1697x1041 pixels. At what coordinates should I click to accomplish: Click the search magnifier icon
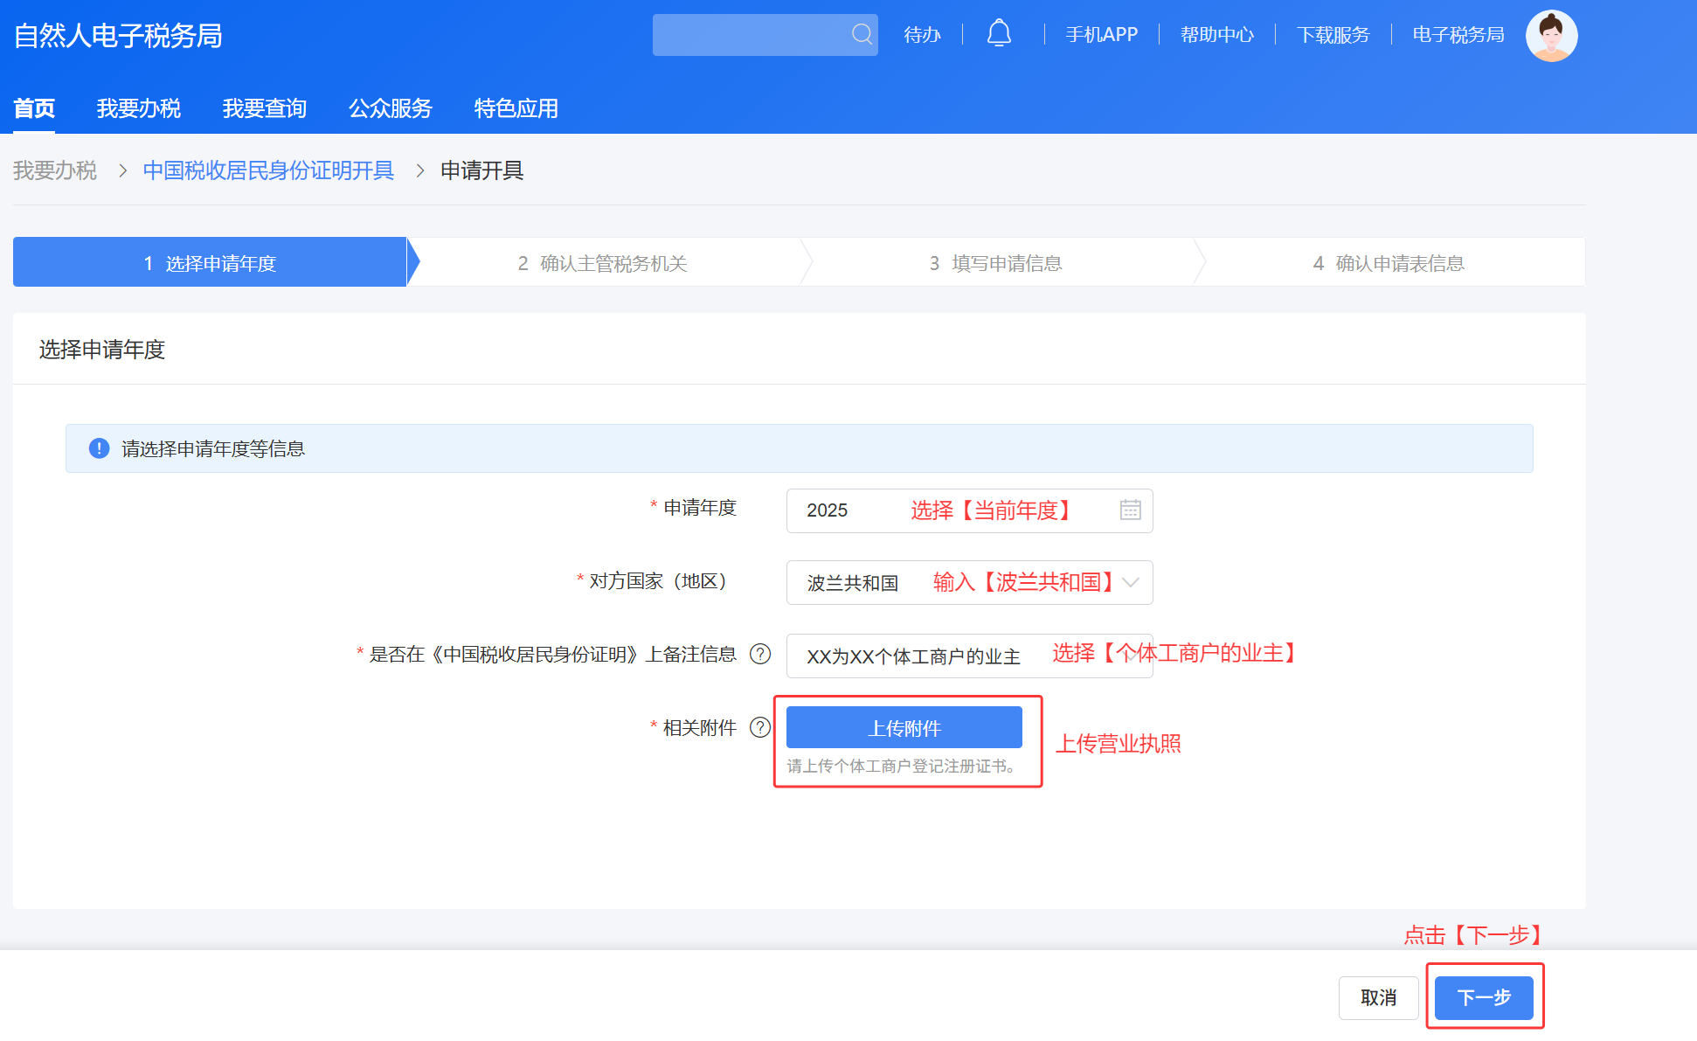point(862,34)
